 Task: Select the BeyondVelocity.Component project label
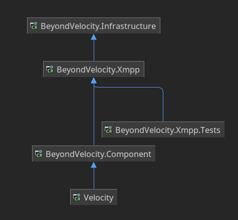pos(99,154)
